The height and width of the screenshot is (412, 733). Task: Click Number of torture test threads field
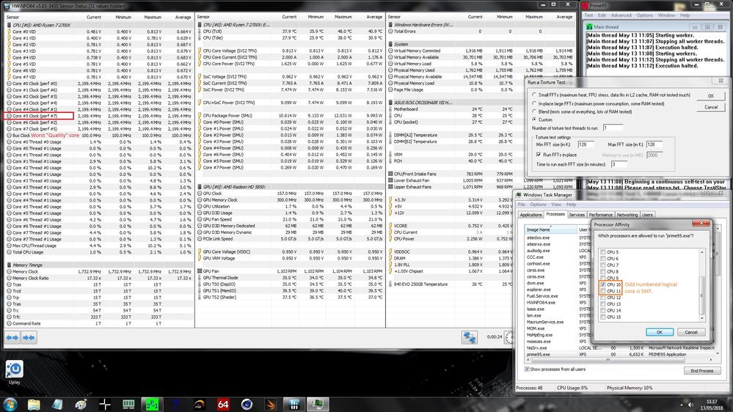[613, 128]
